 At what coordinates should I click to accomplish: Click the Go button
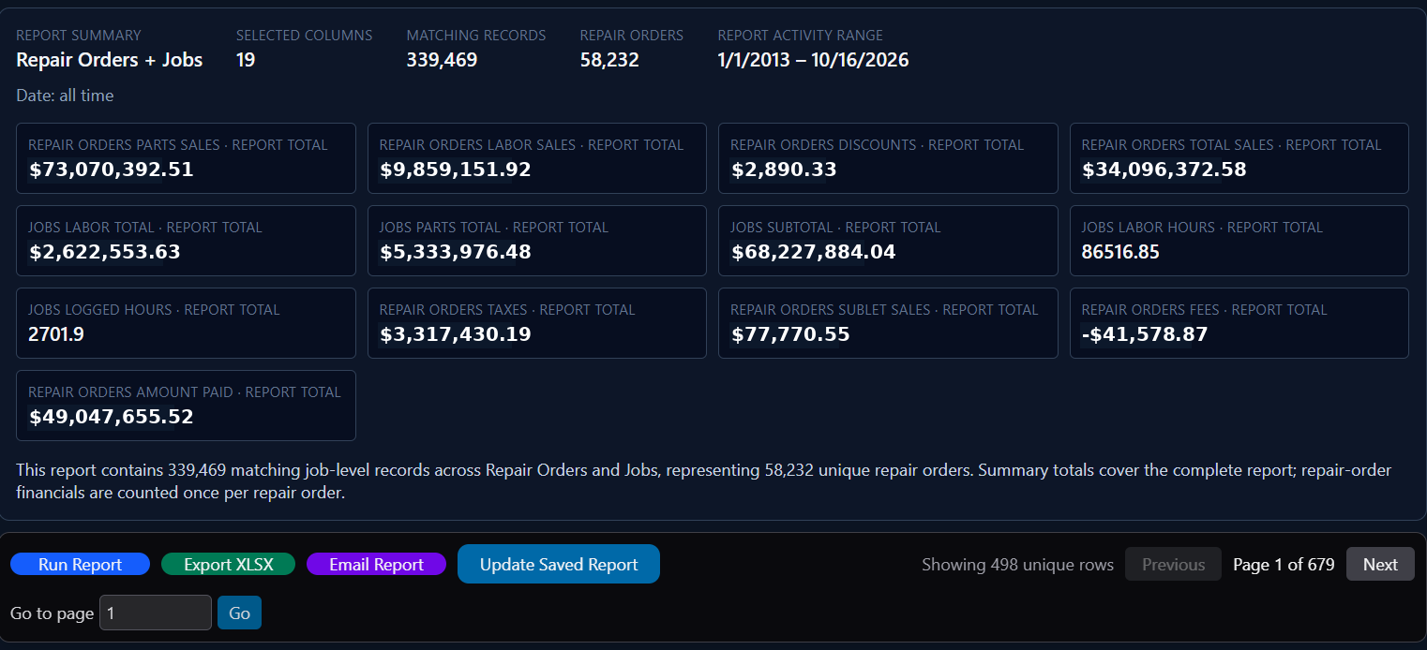point(239,613)
